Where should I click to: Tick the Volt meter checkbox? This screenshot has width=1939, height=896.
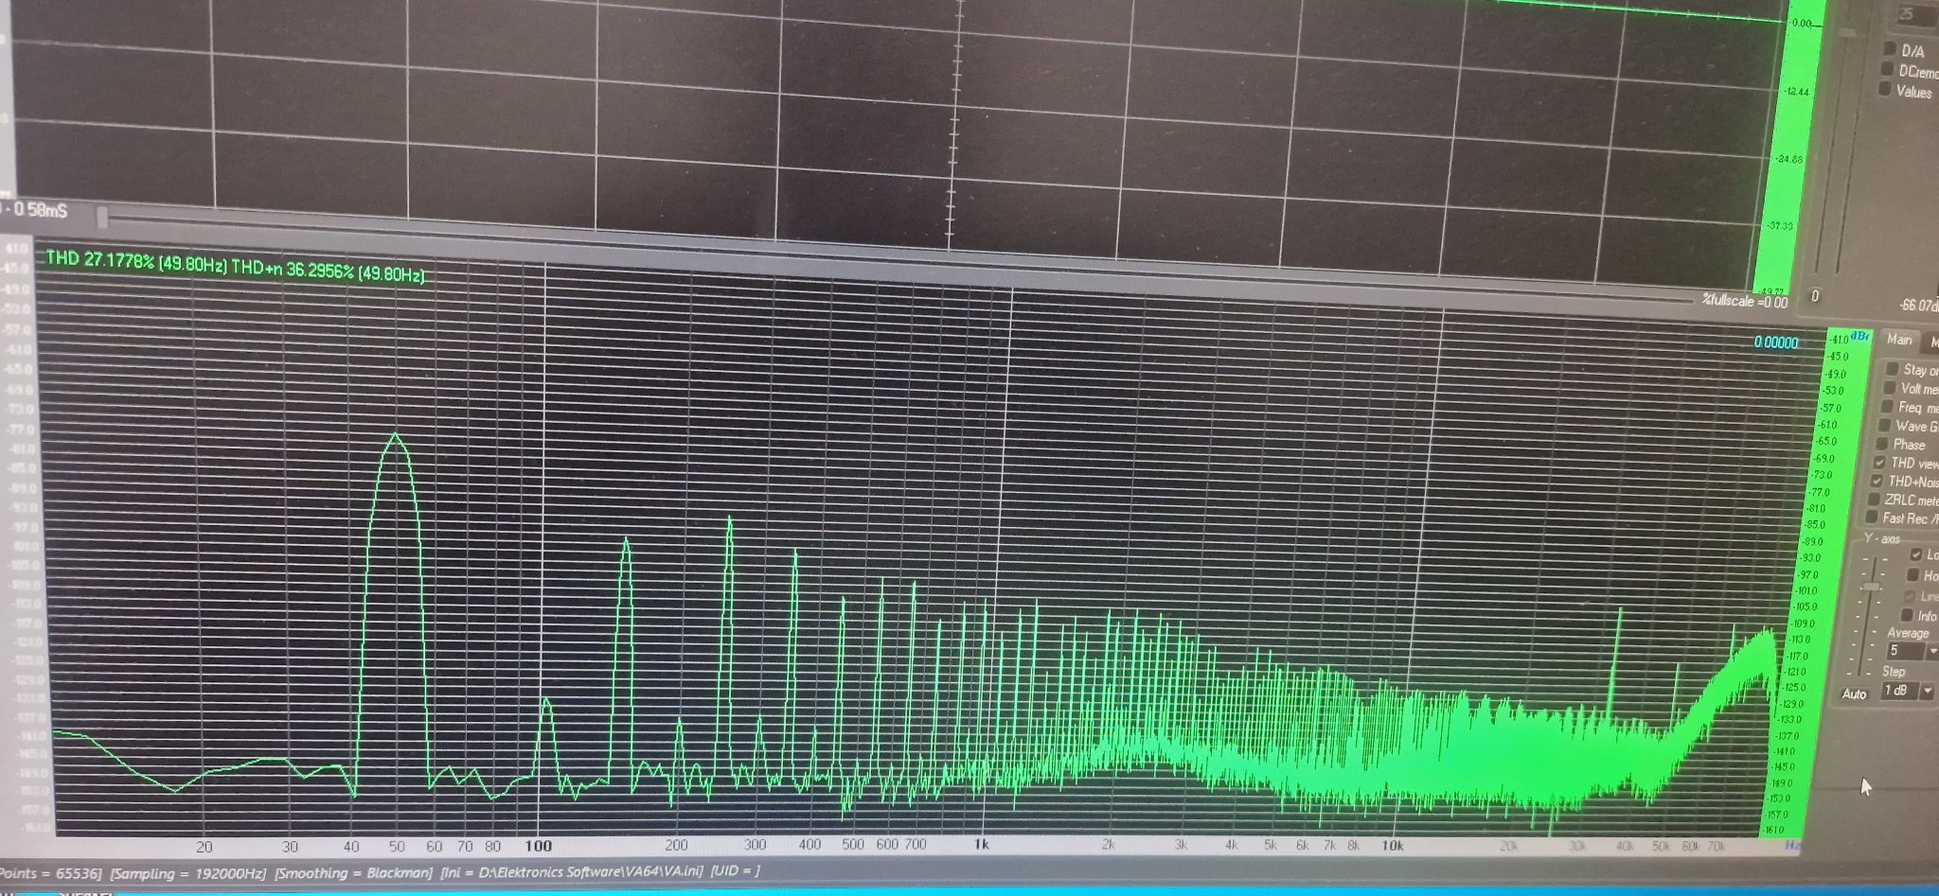1890,388
